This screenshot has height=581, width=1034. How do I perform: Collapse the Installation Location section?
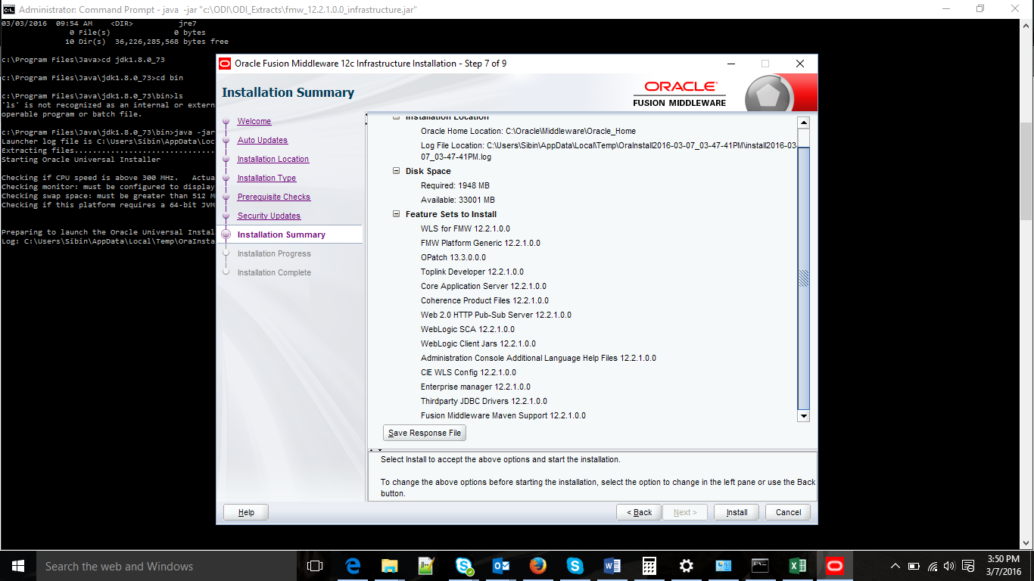click(395, 117)
